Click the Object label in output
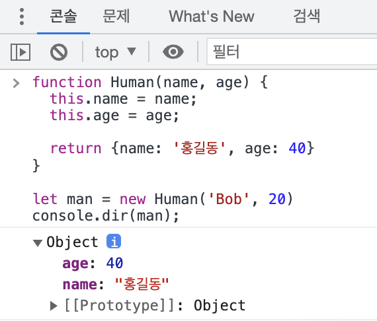Viewport: 377px width, 321px height. pyautogui.click(x=72, y=242)
